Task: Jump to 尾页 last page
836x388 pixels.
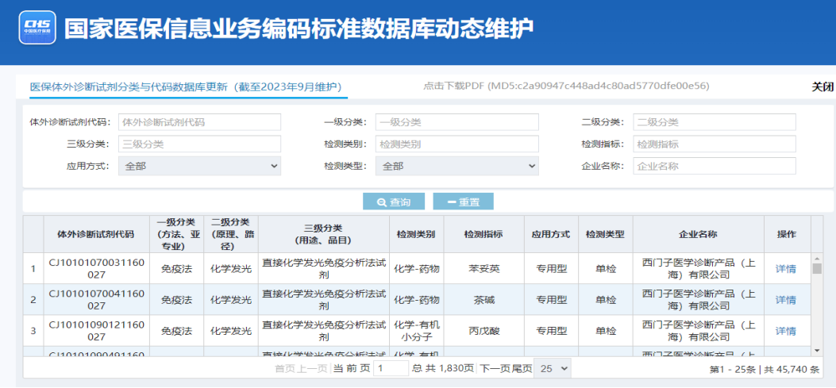Action: (x=522, y=368)
